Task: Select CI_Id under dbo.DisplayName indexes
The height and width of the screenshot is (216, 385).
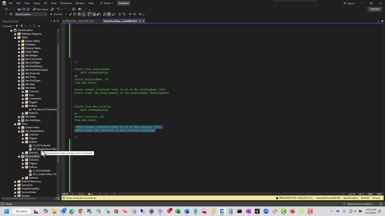Action: coord(42,145)
